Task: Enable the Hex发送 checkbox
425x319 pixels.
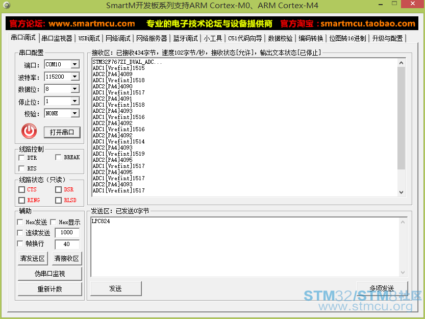Action: pyautogui.click(x=20, y=222)
